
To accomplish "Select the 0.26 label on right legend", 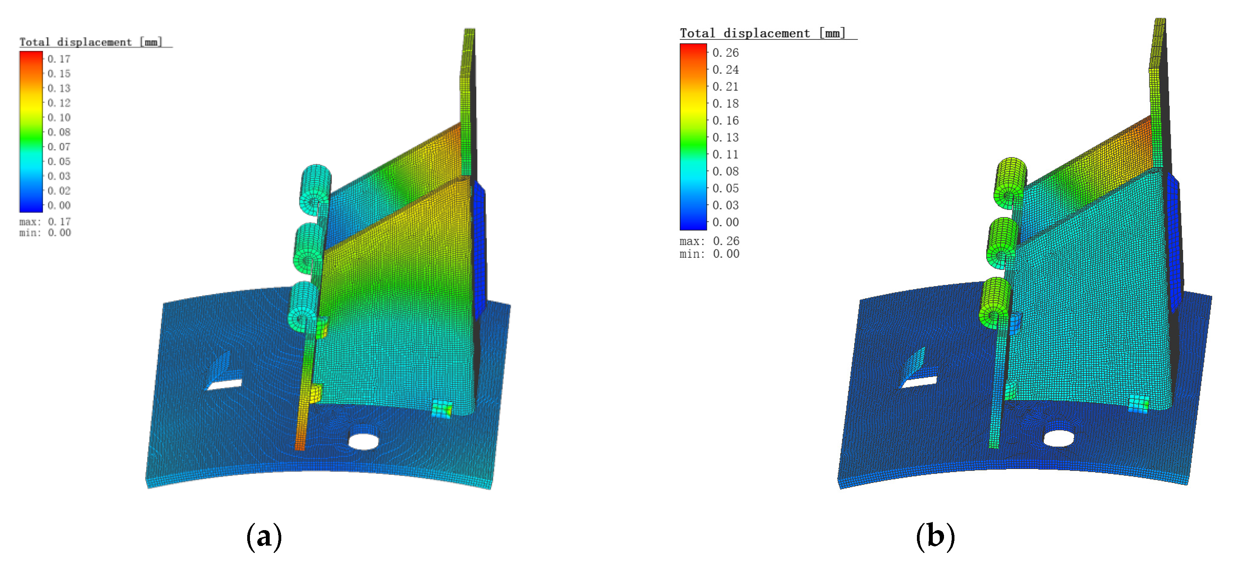I will (725, 53).
